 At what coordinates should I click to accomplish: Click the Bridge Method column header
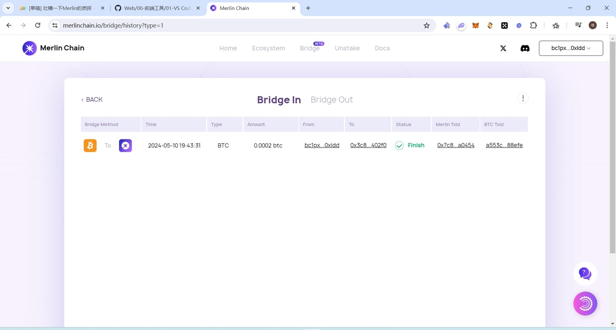110,124
